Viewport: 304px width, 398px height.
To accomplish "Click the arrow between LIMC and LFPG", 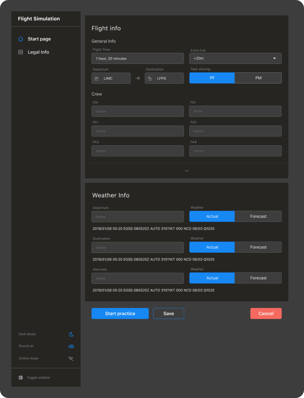I will [x=138, y=78].
